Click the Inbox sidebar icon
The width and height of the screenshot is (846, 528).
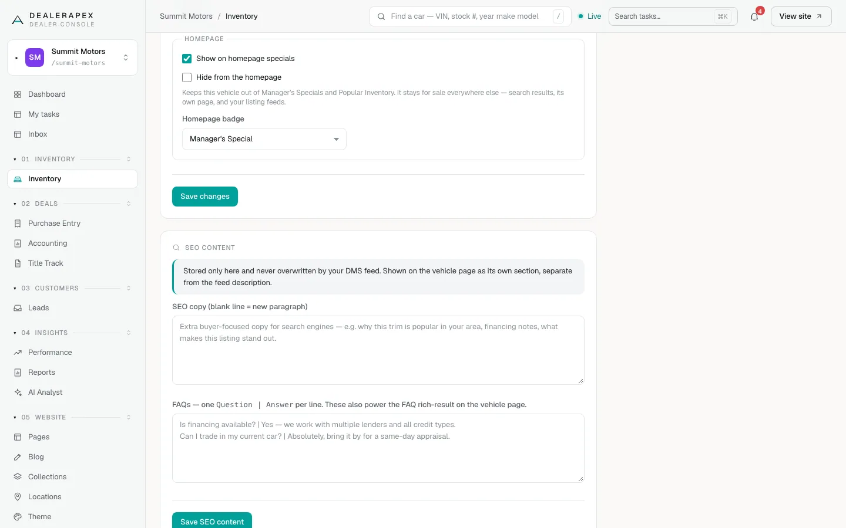pyautogui.click(x=18, y=134)
